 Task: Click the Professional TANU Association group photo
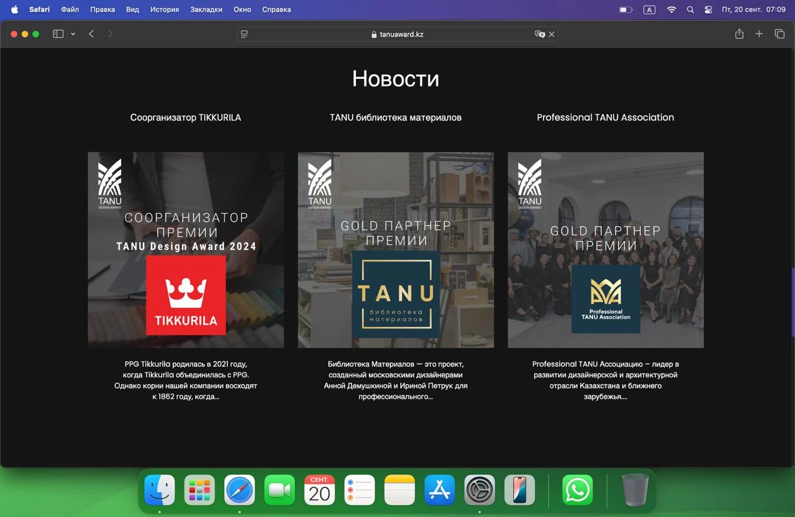click(606, 250)
